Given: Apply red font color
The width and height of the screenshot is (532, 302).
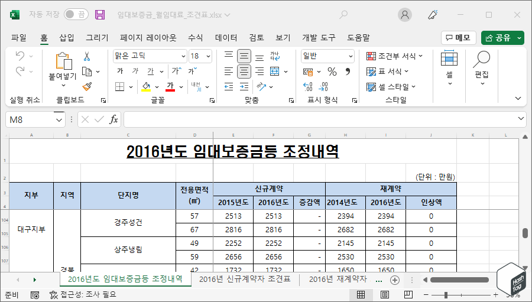Looking at the screenshot, I should click(x=170, y=86).
